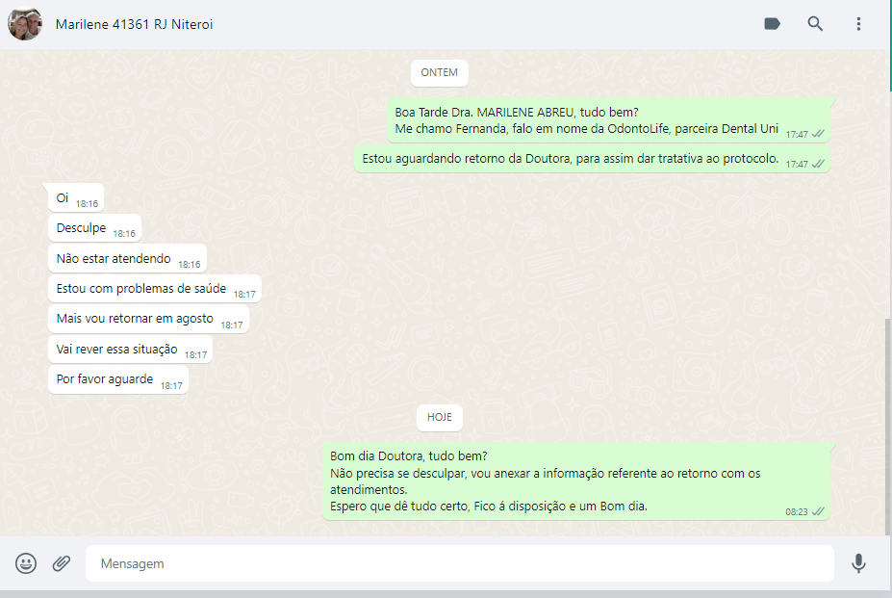The width and height of the screenshot is (892, 598).
Task: Search messages with the magnifier icon
Action: pyautogui.click(x=815, y=24)
